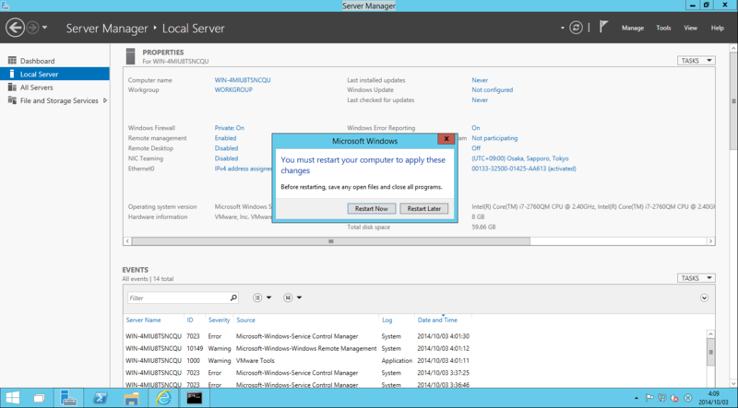
Task: Sort events by Log column
Action: (x=387, y=321)
